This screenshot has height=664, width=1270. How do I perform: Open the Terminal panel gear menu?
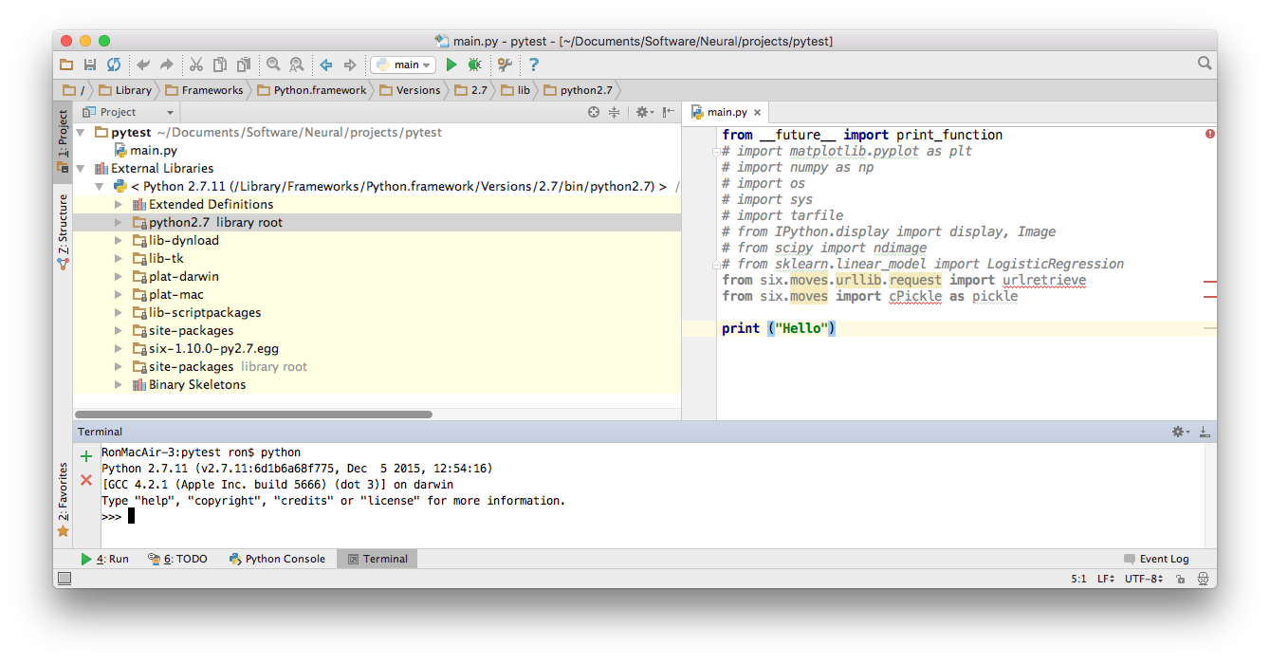click(x=1181, y=432)
